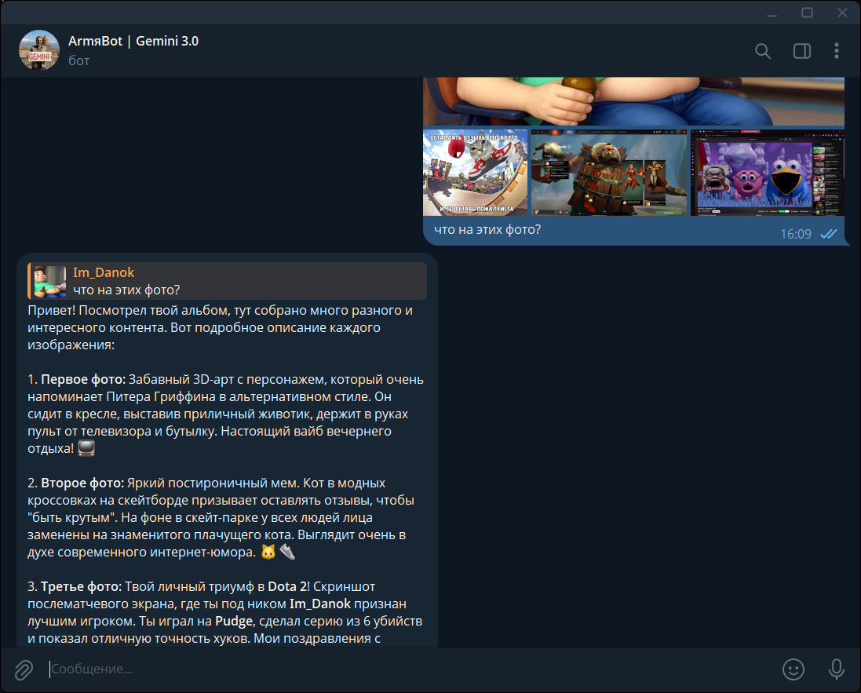
Task: Click the double-check read status icon
Action: (x=829, y=234)
